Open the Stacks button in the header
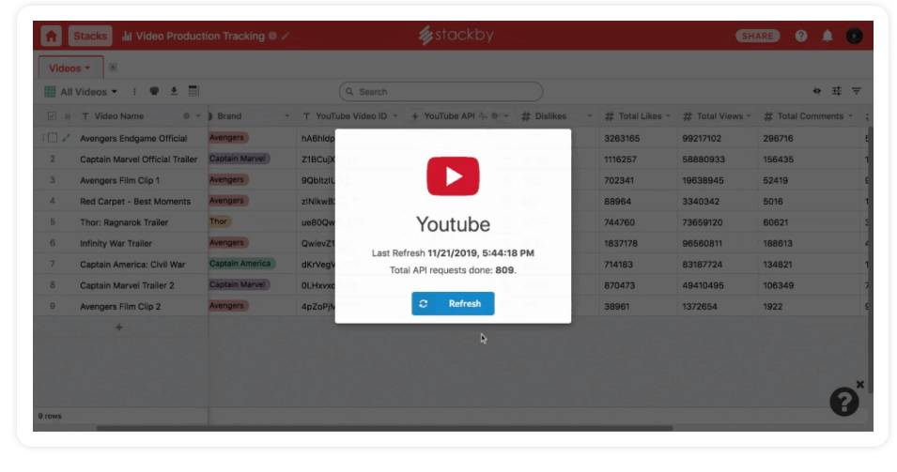The image size is (897, 472). pyautogui.click(x=90, y=36)
